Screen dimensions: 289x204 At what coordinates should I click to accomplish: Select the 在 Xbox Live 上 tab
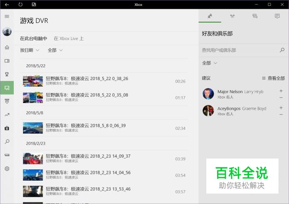(x=69, y=38)
